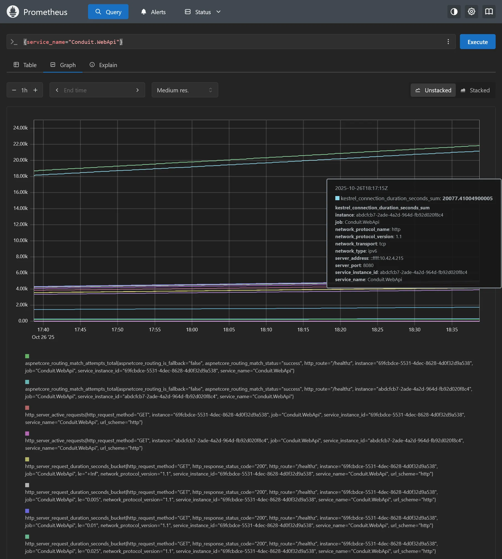This screenshot has height=559, width=502.
Task: Open the query options three-dot menu
Action: pos(448,42)
